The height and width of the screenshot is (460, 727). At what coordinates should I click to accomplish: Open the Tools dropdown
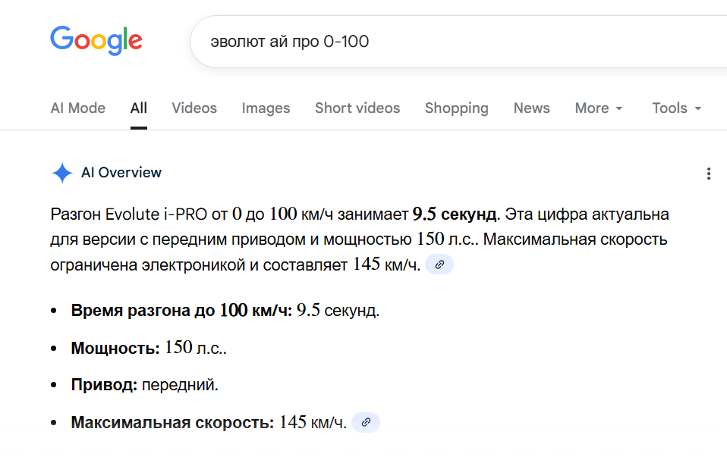click(676, 108)
